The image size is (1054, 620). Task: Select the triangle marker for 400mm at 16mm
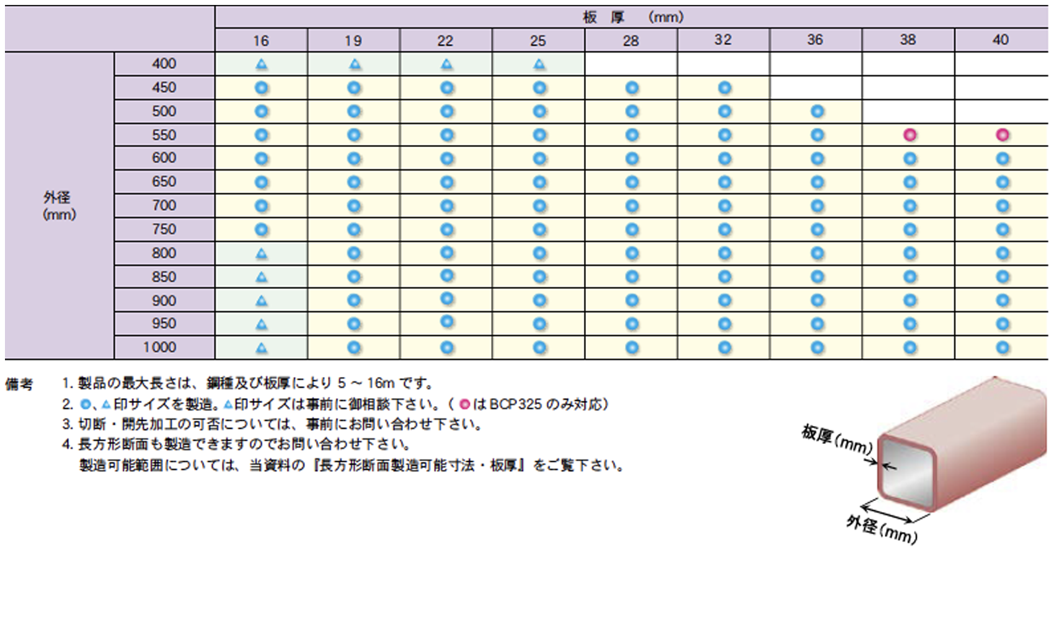[261, 64]
